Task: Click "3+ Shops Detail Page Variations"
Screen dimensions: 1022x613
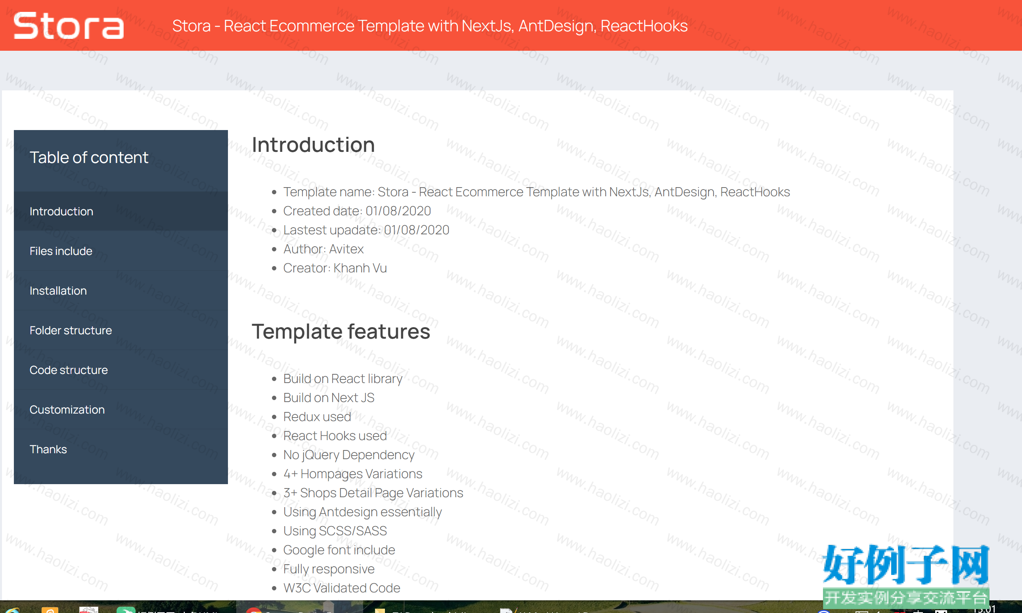Action: [x=373, y=492]
